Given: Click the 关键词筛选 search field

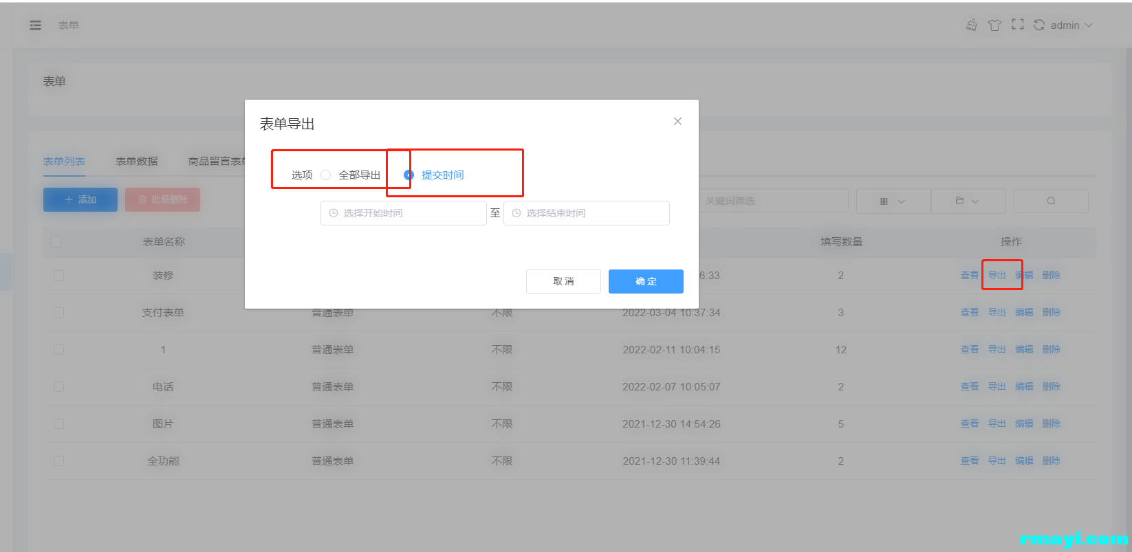Looking at the screenshot, I should (x=773, y=201).
